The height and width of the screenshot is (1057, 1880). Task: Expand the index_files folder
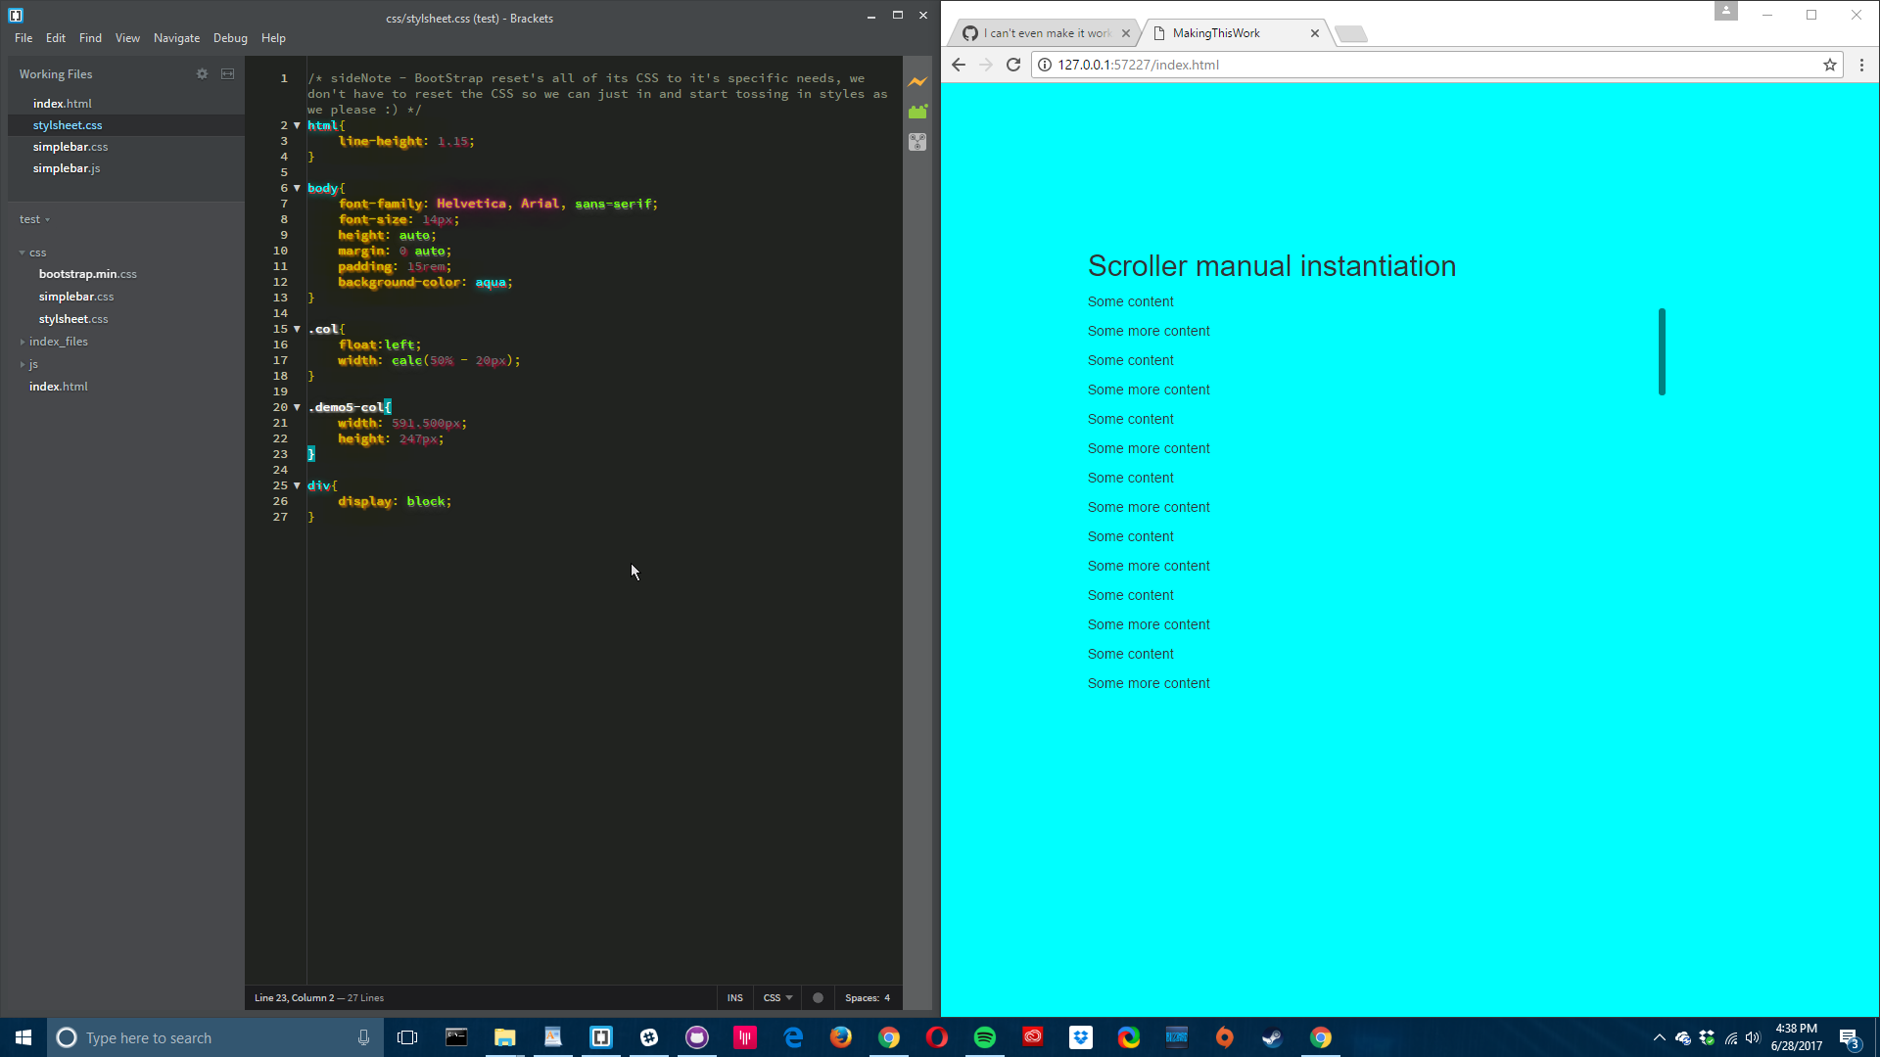point(22,342)
